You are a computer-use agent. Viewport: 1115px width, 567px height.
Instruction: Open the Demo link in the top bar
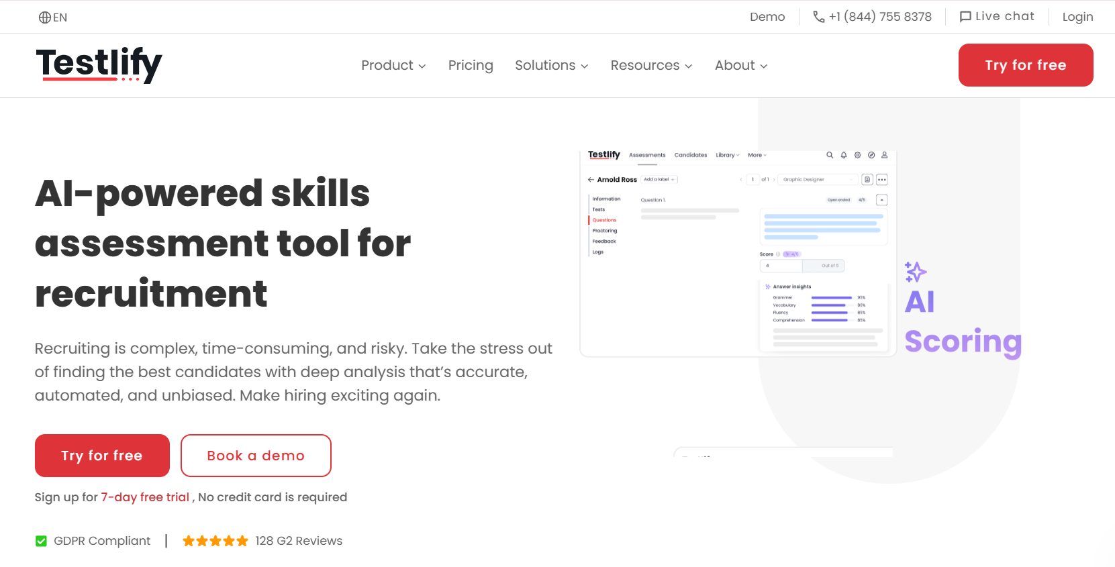pos(767,17)
